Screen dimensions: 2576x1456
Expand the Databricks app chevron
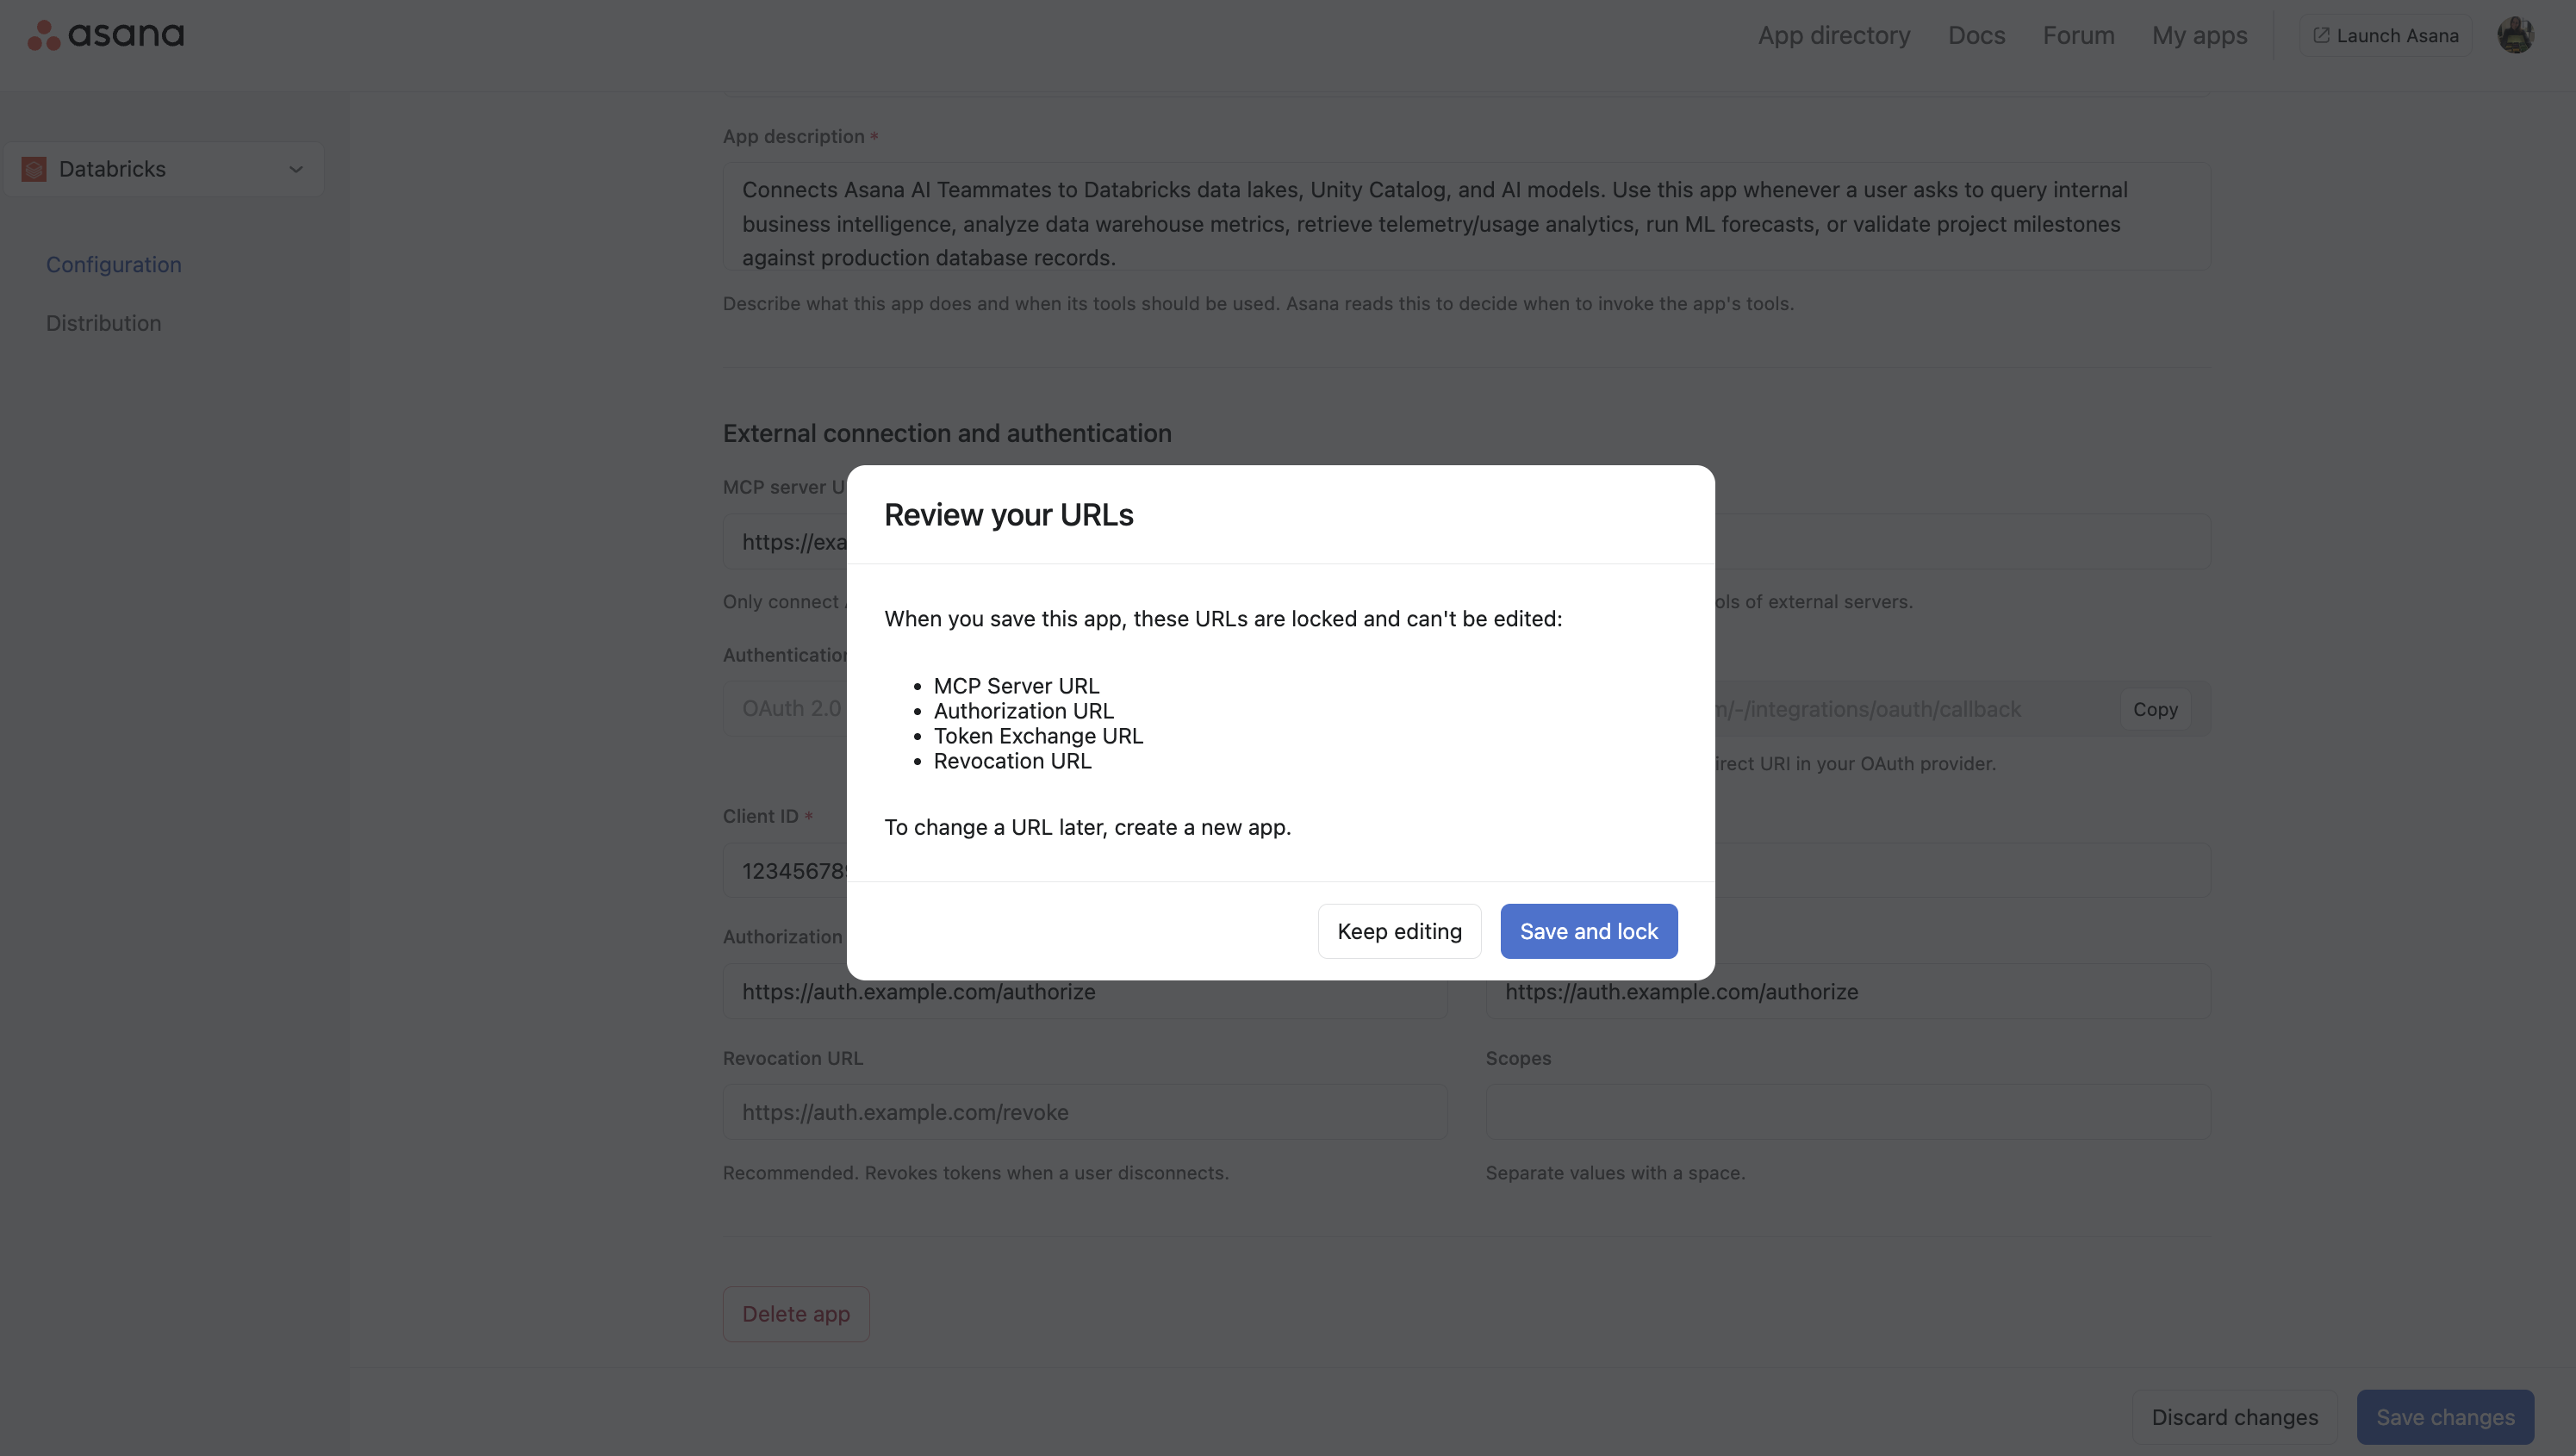296,169
